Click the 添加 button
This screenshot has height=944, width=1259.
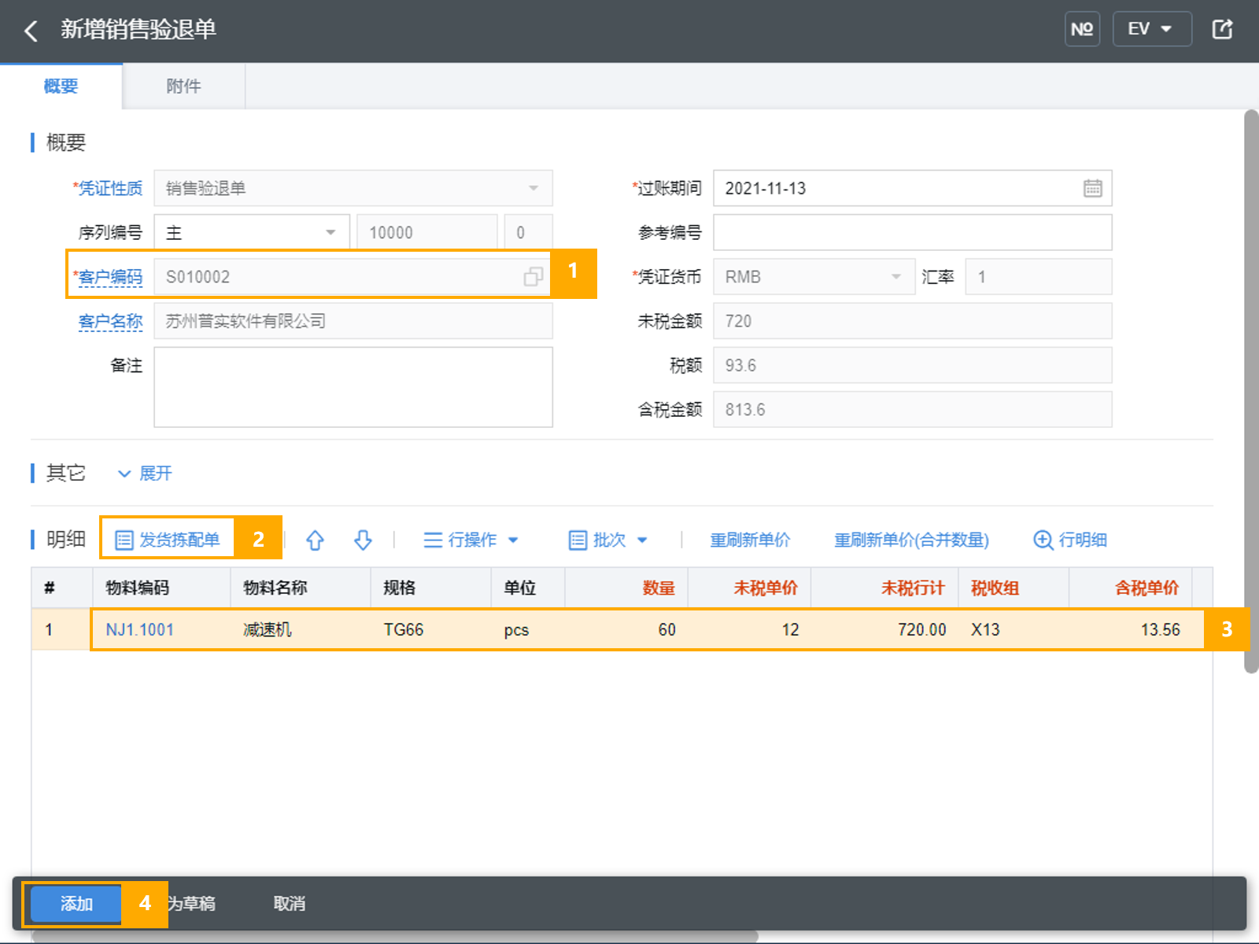(76, 904)
